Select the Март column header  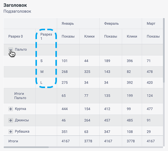[x=151, y=24]
